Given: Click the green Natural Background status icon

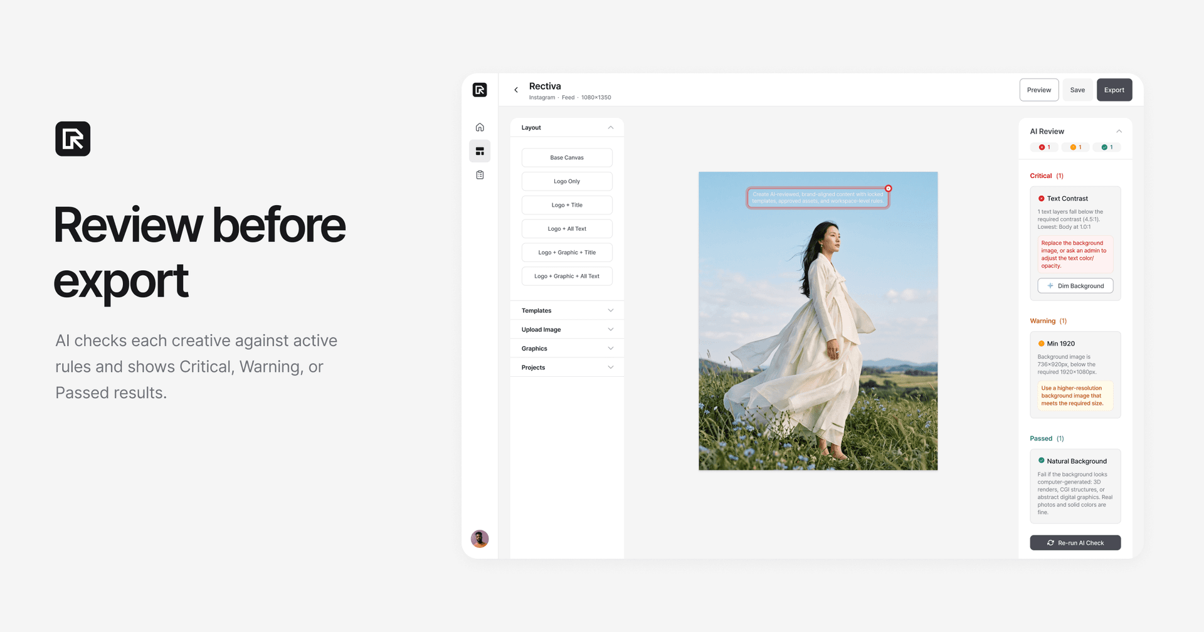Looking at the screenshot, I should (1041, 461).
